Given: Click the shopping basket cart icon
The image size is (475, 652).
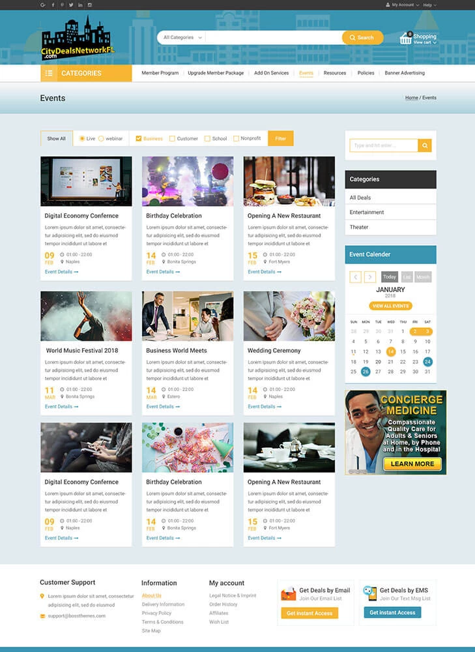Looking at the screenshot, I should [x=405, y=38].
